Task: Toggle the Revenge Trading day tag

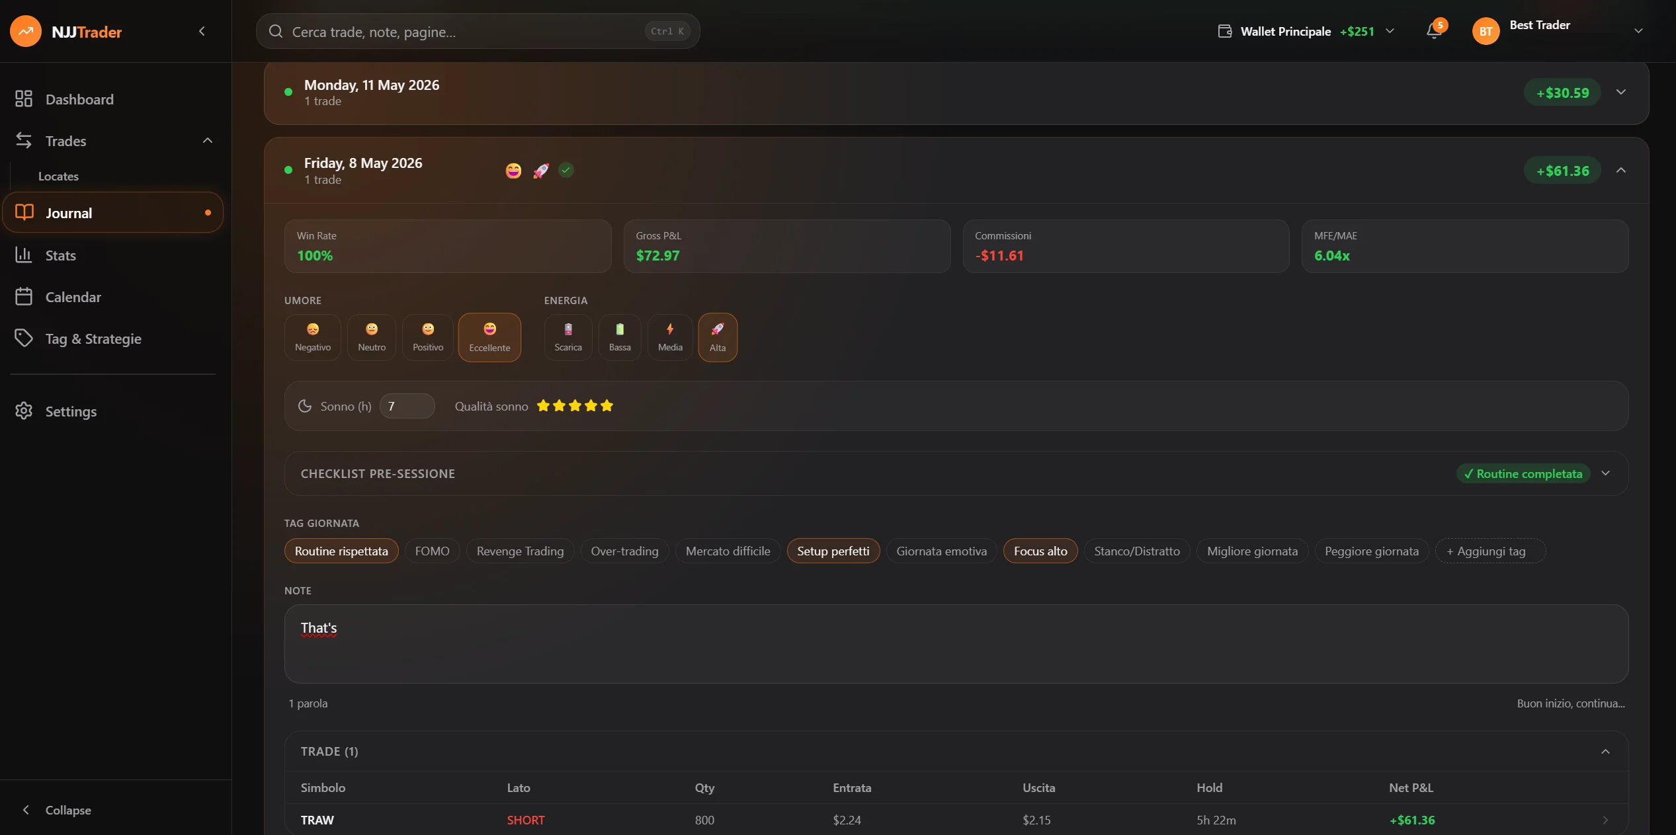Action: point(521,551)
